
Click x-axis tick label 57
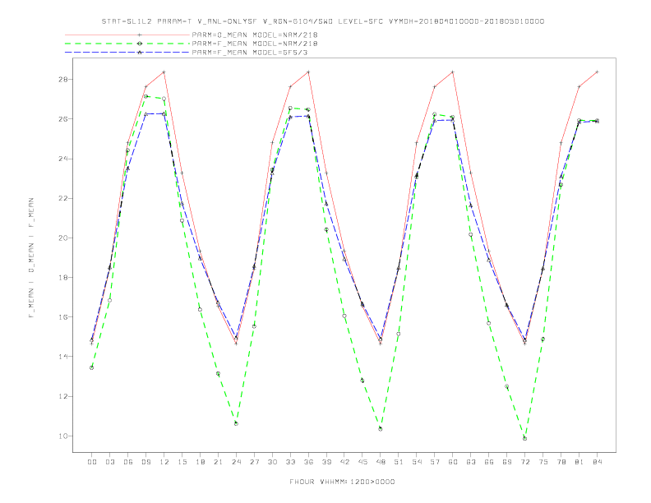435,462
